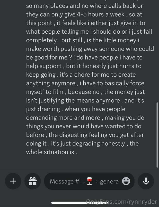Click the wine glass emoji in placeholder

[x=90, y=181]
